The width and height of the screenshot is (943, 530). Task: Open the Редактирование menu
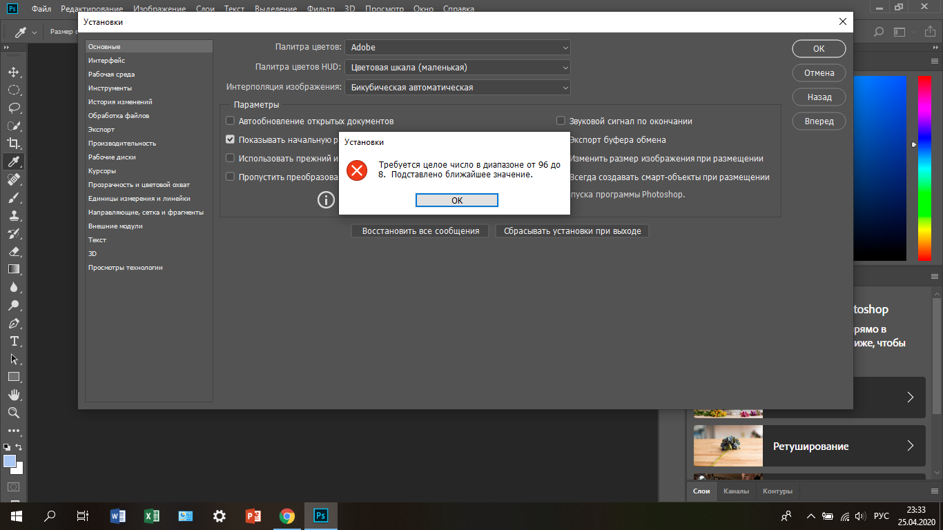(x=92, y=9)
